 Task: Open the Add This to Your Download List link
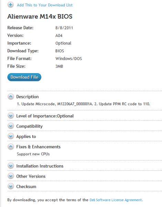[45, 5]
